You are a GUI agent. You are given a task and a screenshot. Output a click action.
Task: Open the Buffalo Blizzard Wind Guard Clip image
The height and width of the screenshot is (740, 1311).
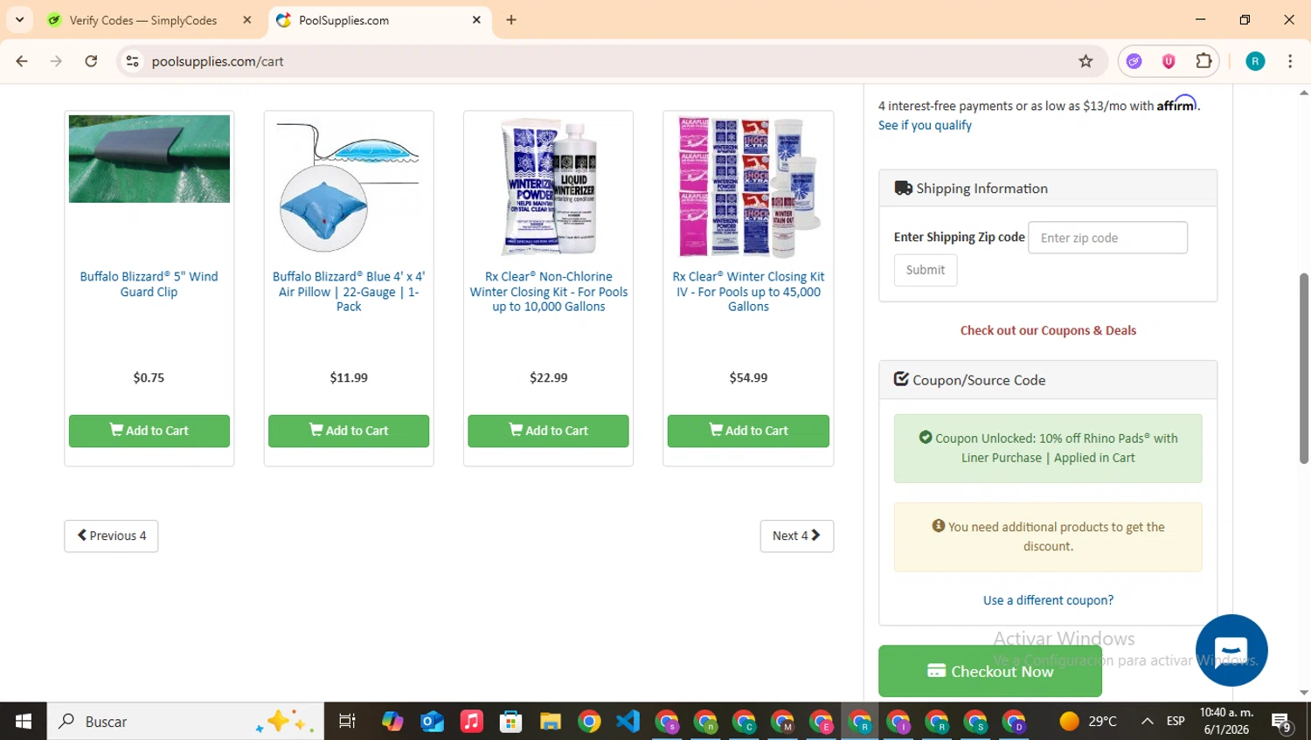coord(149,159)
